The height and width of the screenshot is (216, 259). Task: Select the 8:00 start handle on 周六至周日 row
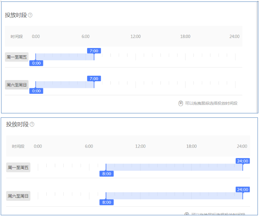coord(106,202)
